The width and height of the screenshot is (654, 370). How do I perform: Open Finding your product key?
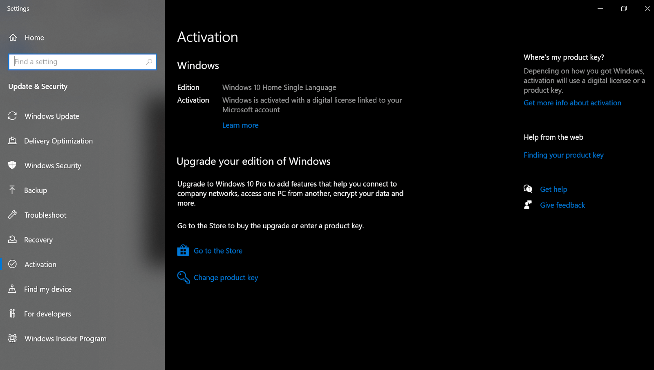(564, 155)
